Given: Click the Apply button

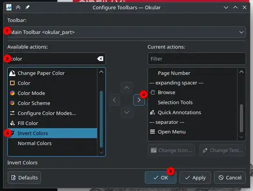Looking at the screenshot, I should 195,177.
